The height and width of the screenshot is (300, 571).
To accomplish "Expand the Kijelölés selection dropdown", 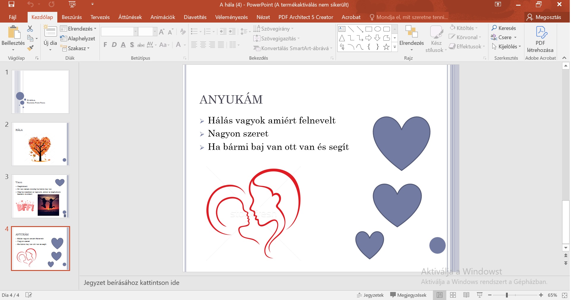I will click(x=506, y=47).
